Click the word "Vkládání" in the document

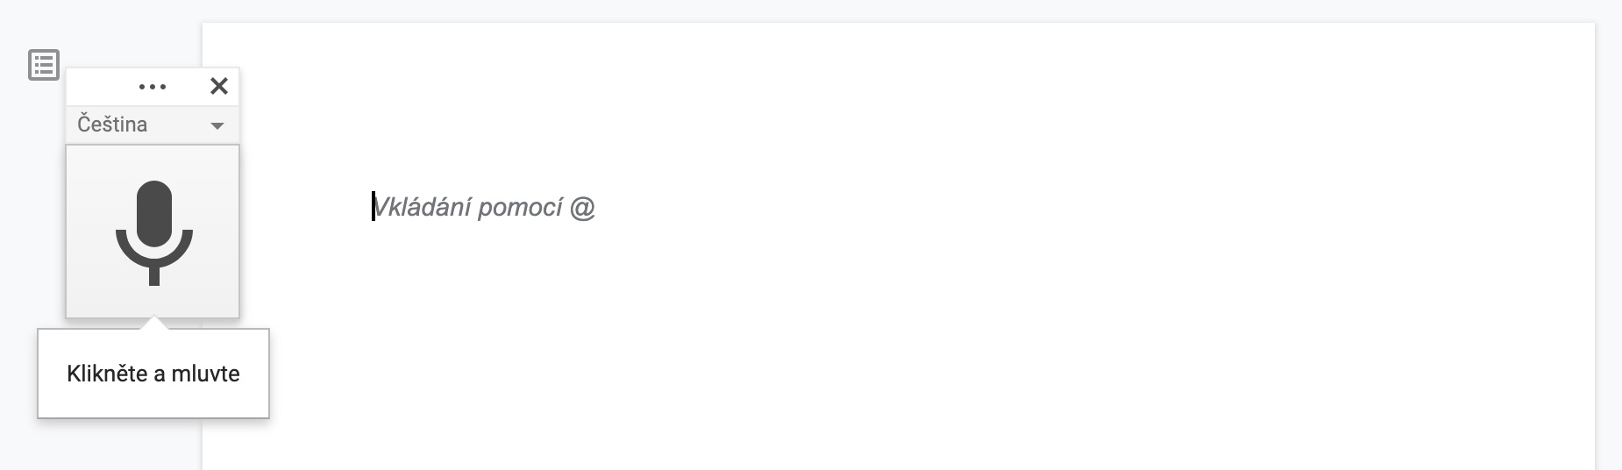pyautogui.click(x=416, y=208)
